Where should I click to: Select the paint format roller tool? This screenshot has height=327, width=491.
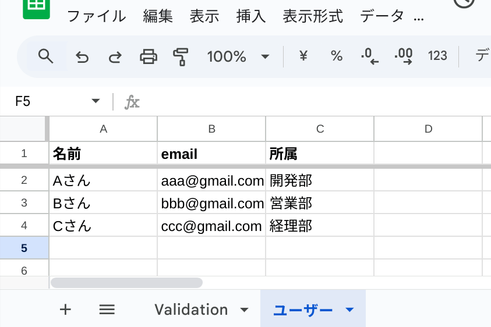point(181,57)
